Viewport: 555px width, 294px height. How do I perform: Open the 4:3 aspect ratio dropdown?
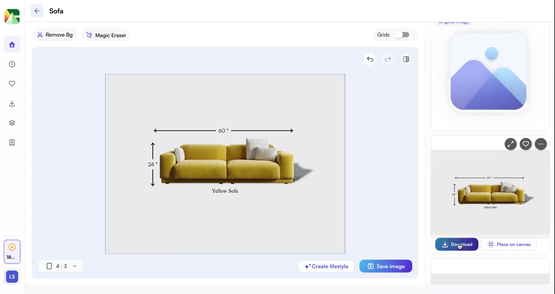[x=61, y=266]
